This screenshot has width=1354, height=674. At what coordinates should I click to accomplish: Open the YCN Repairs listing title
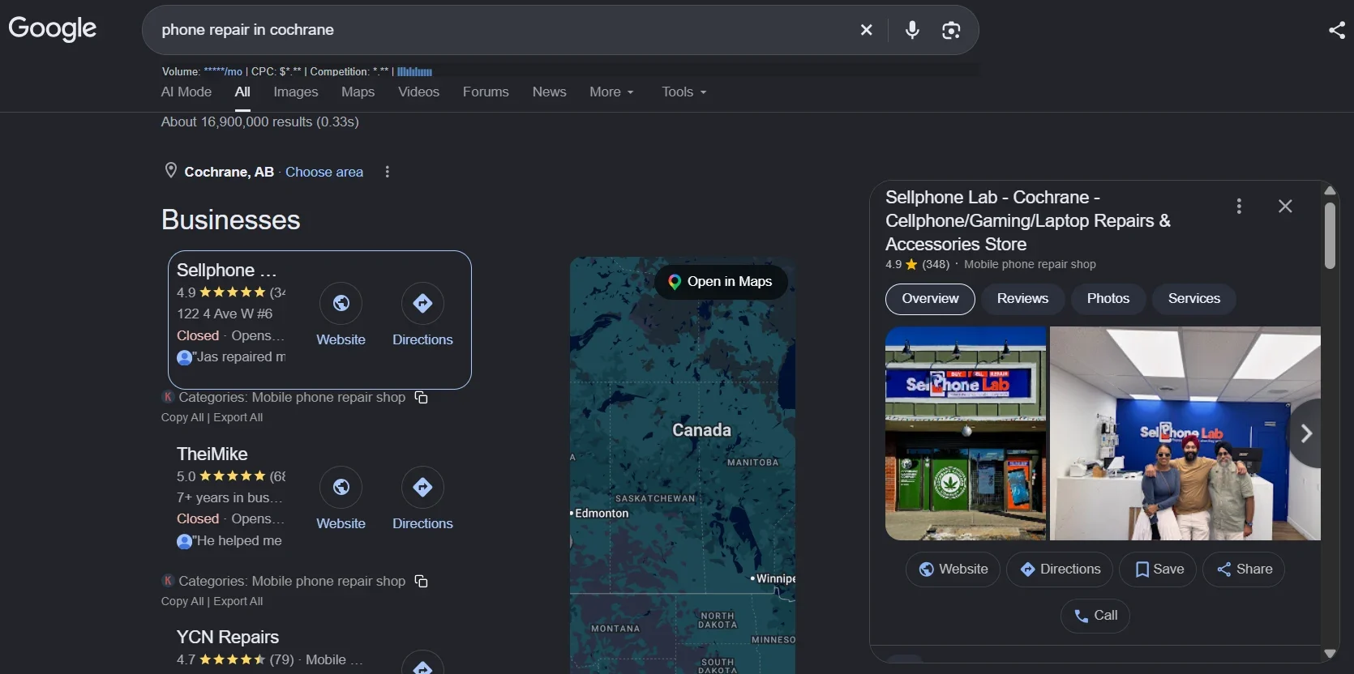(228, 638)
